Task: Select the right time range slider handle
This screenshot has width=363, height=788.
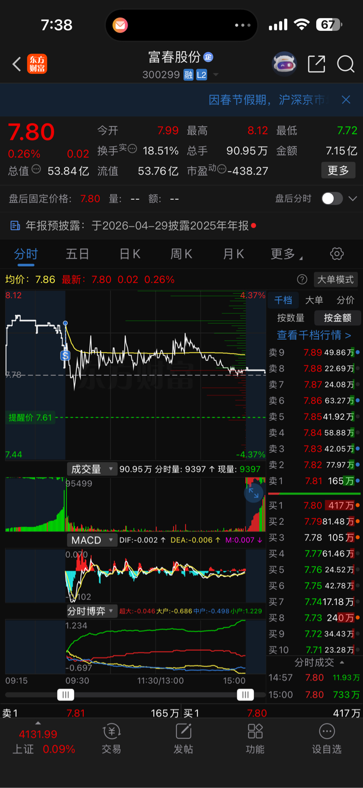Action: (x=245, y=695)
